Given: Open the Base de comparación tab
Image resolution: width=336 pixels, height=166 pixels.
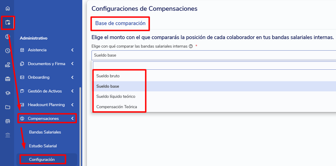Looking at the screenshot, I should [x=120, y=23].
